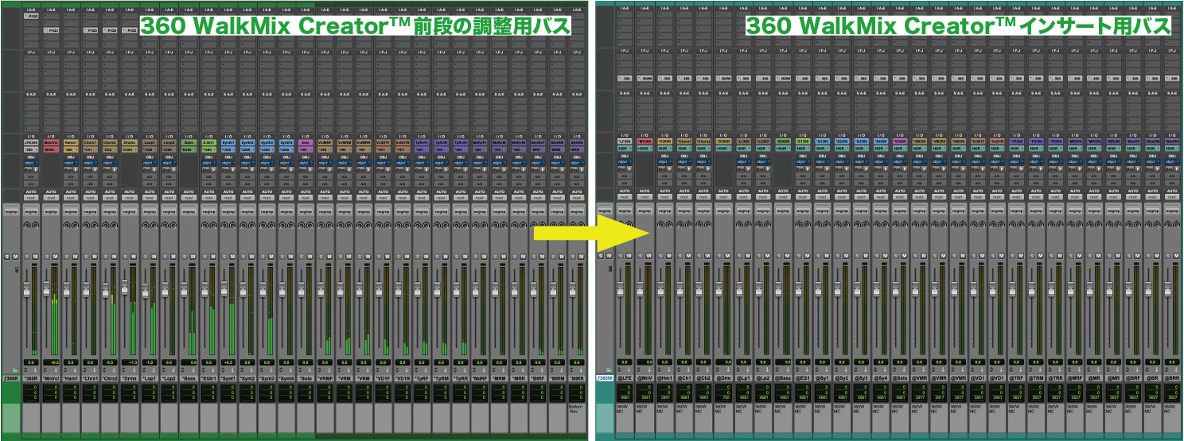Click the +1.3 volume readout on *Drms
Screen dimensions: 1184x441
click(x=129, y=362)
